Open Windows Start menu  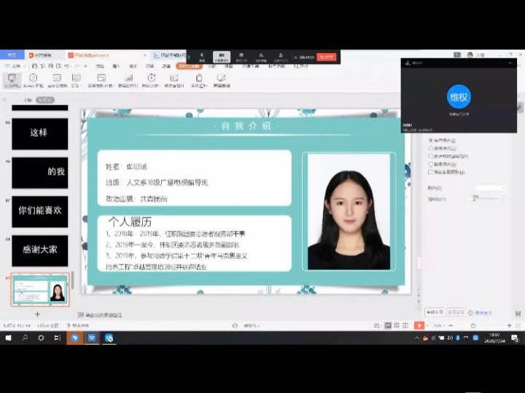(9, 338)
